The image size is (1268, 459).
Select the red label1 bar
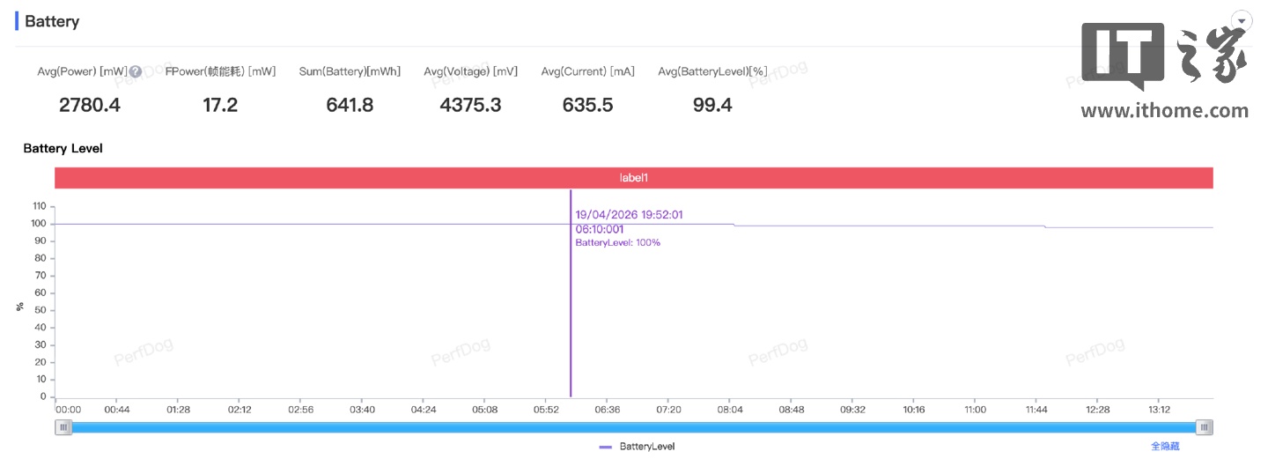pos(634,178)
